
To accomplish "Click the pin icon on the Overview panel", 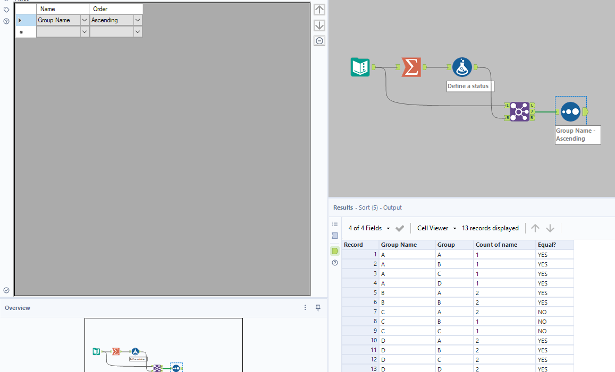I will point(318,308).
